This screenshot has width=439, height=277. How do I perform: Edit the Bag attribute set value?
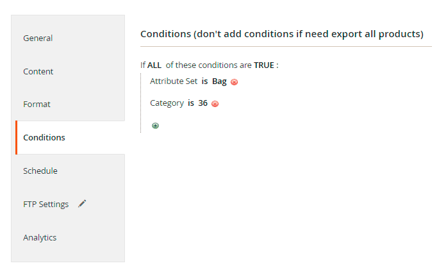(x=219, y=81)
